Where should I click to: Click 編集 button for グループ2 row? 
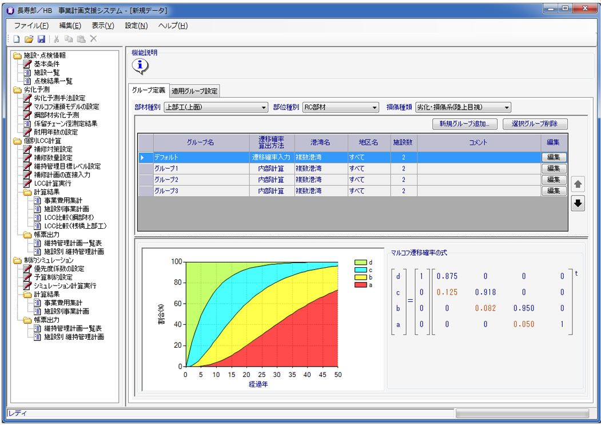pyautogui.click(x=553, y=180)
